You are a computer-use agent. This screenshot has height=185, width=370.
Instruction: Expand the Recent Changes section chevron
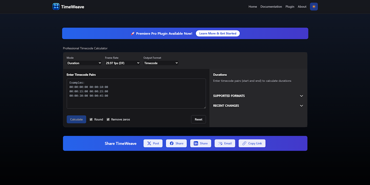pyautogui.click(x=301, y=106)
